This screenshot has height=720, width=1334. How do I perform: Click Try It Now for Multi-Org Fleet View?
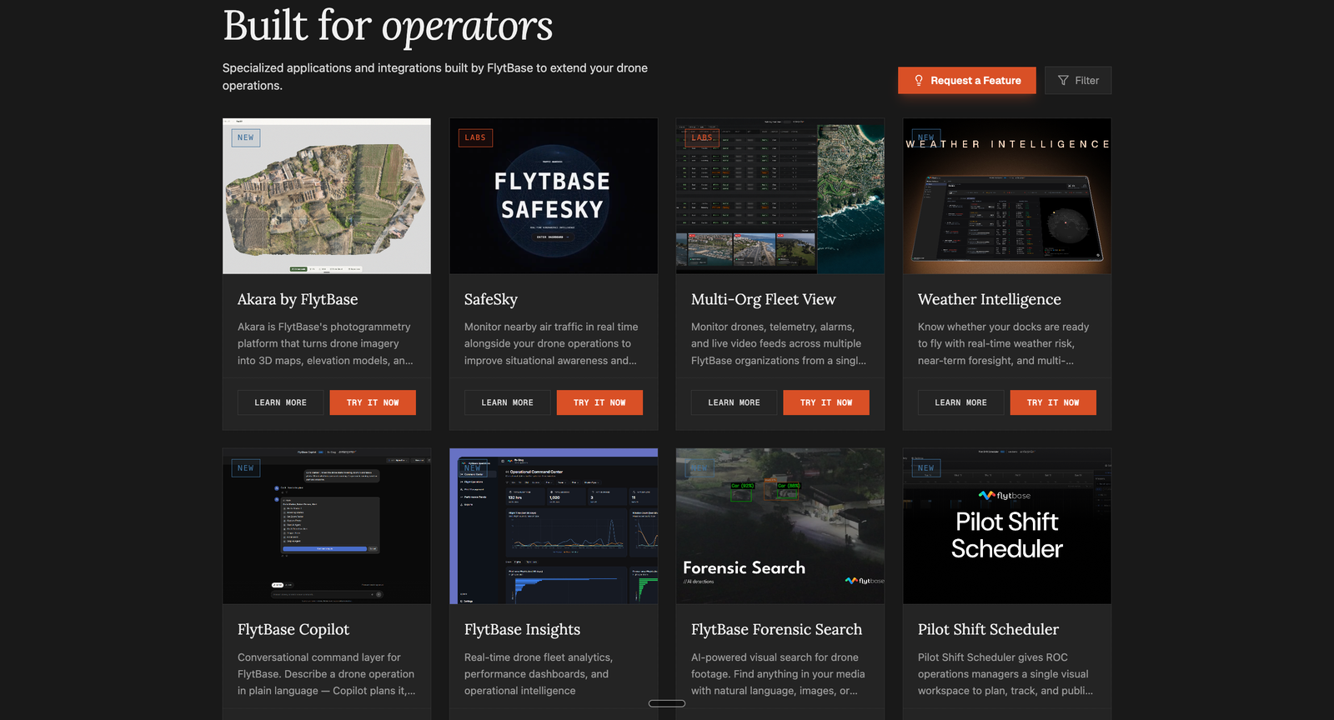[x=826, y=402]
